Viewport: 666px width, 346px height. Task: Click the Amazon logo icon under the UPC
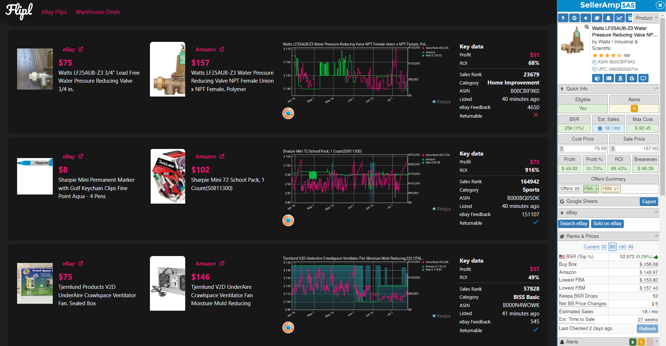tap(621, 78)
